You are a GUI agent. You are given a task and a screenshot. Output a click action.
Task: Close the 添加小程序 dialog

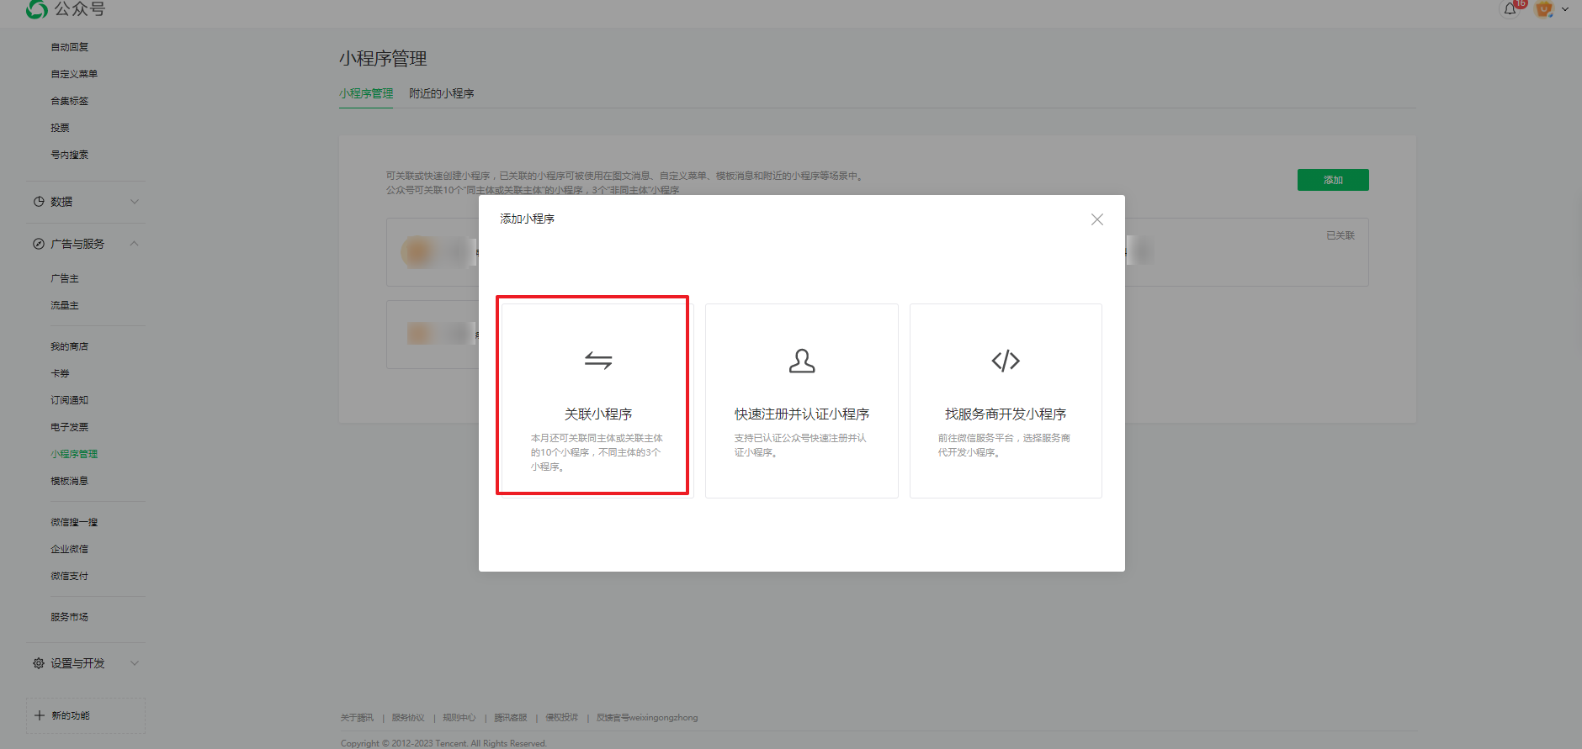(1097, 219)
